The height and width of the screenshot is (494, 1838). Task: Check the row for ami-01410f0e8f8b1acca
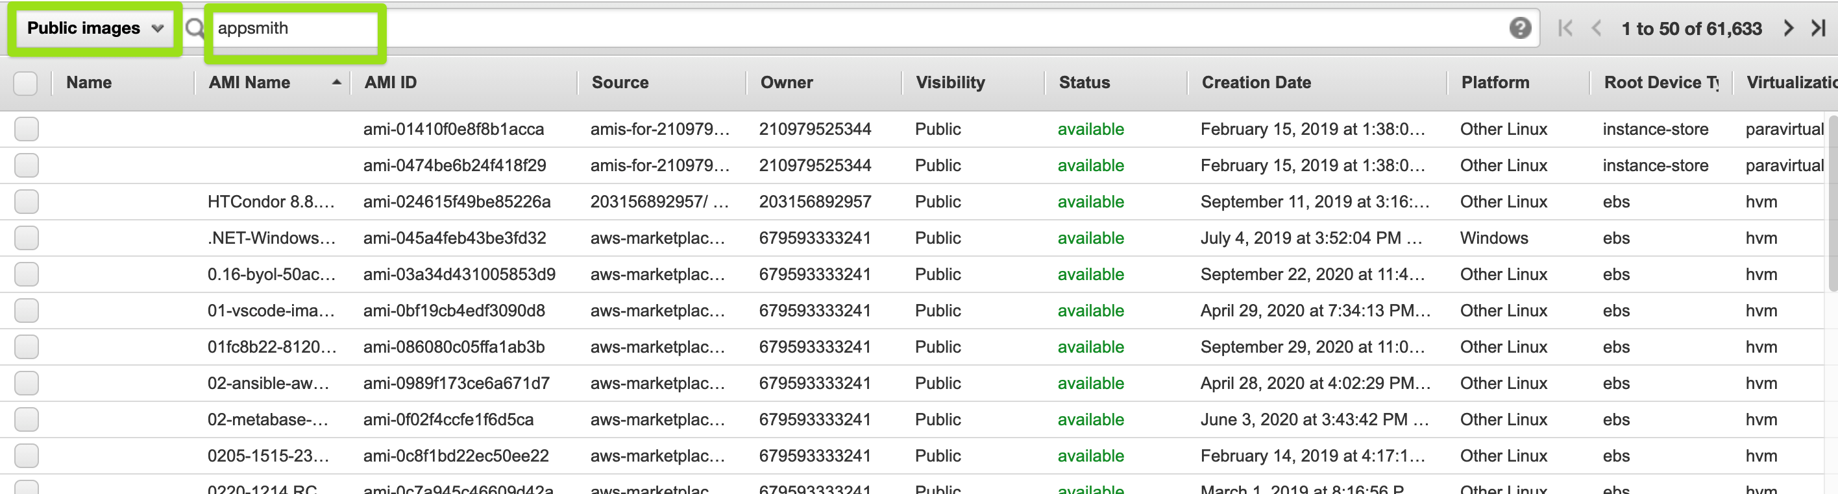(x=27, y=129)
